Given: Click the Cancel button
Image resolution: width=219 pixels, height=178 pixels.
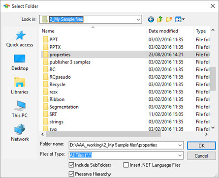Looking at the screenshot, I should click(x=201, y=156).
